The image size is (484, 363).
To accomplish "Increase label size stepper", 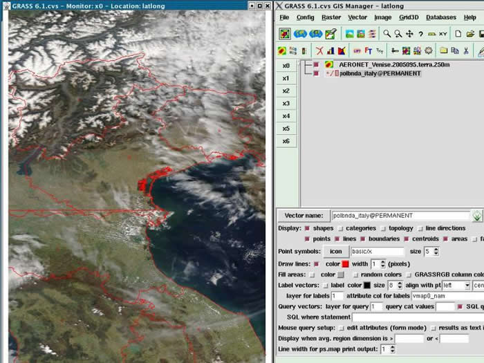I will pyautogui.click(x=400, y=283).
